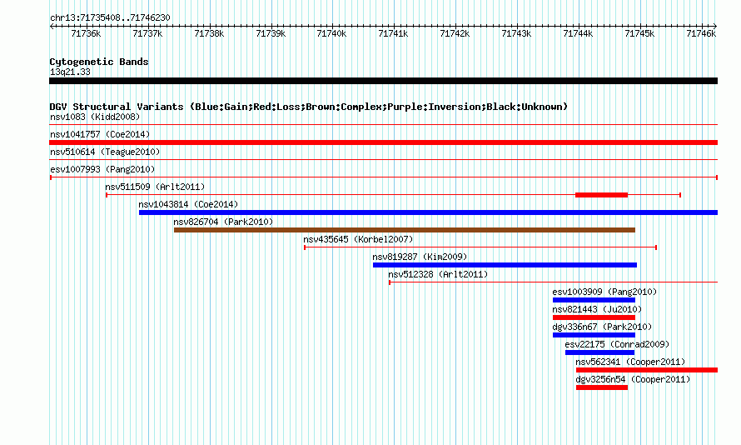Click the Cytogenetic Bands track title
Screen dimensions: 741x445
[x=99, y=62]
